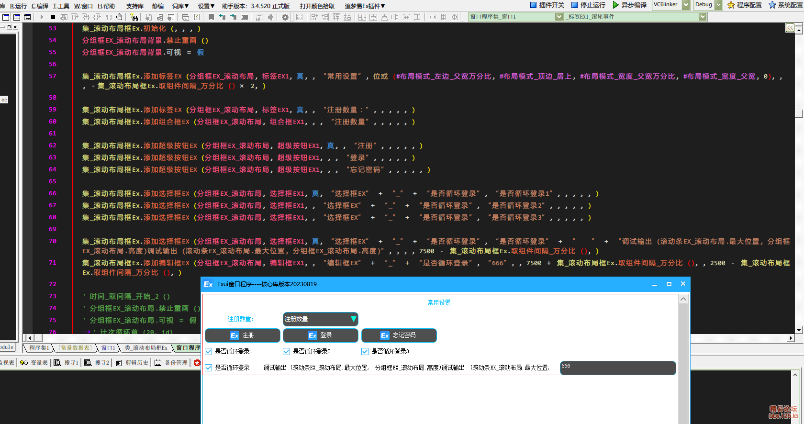Image resolution: width=804 pixels, height=424 pixels.
Task: Click the 登录 button
Action: point(320,335)
